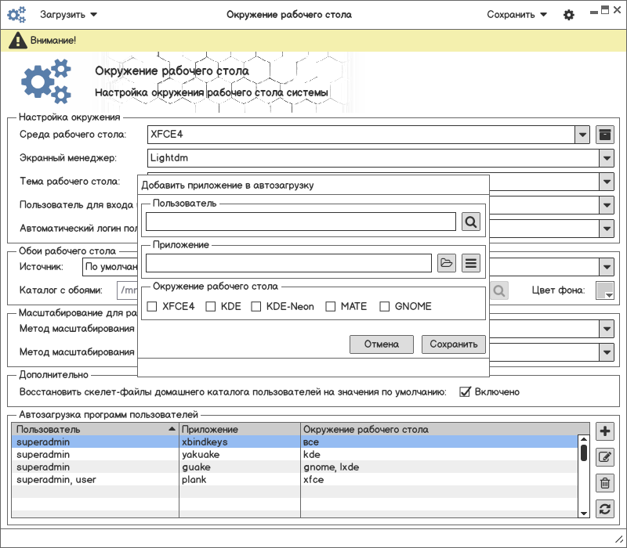This screenshot has width=627, height=548.
Task: Click Сохранить button in the dialog
Action: [x=453, y=344]
